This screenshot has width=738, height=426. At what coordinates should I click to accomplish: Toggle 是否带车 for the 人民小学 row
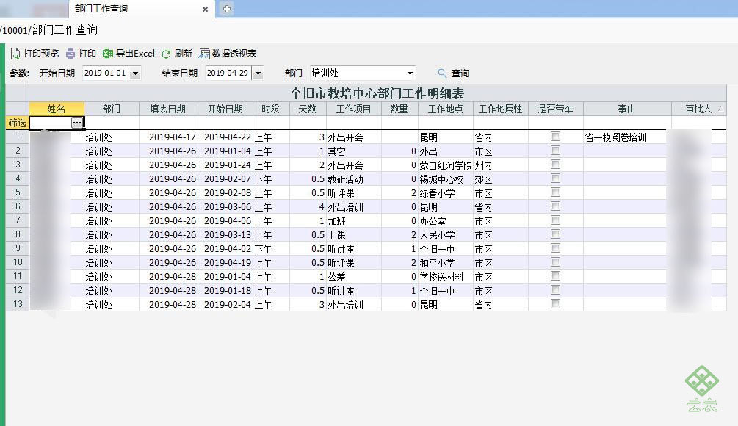555,234
